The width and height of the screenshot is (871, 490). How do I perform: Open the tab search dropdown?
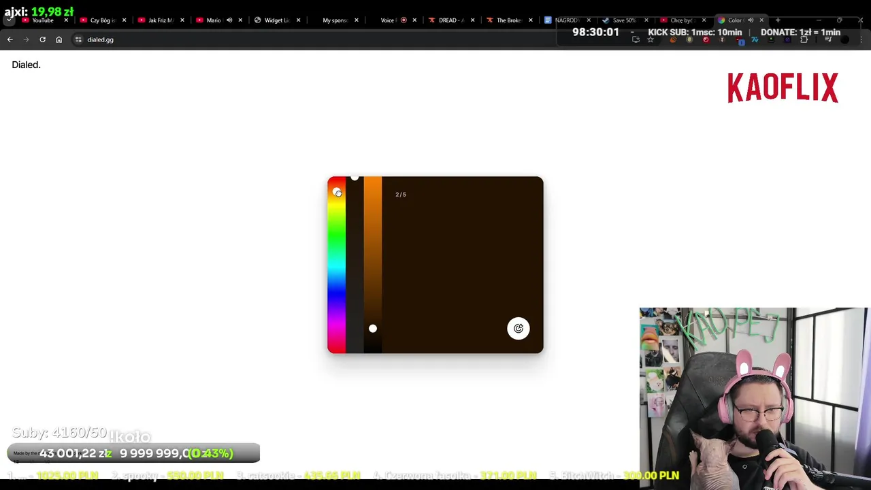tap(9, 20)
